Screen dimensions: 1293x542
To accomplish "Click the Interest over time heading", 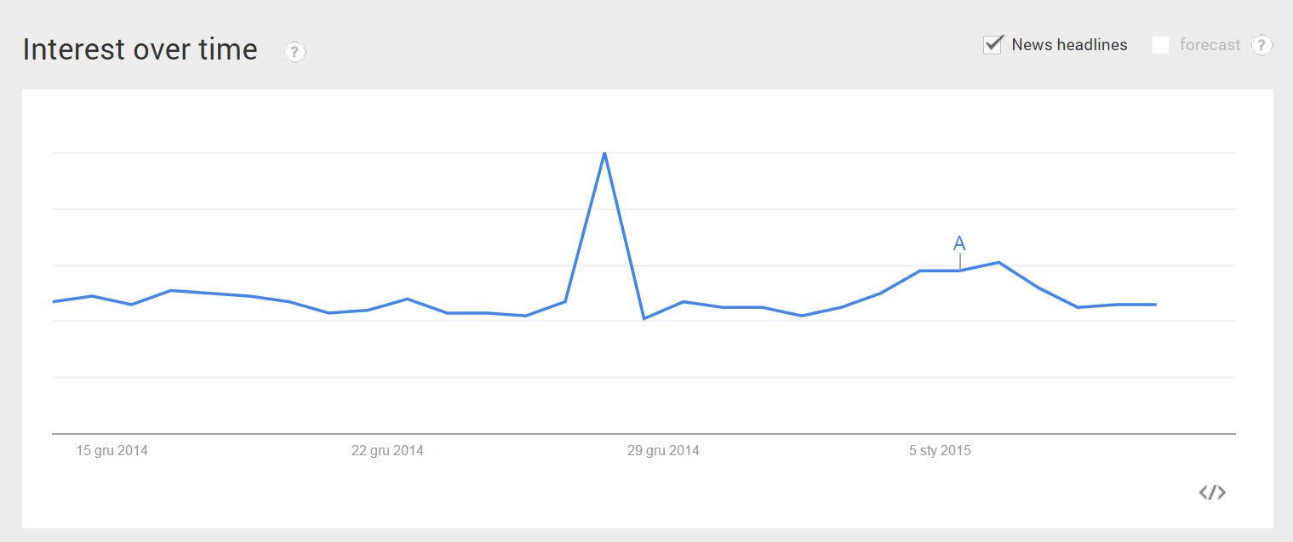I will point(140,49).
